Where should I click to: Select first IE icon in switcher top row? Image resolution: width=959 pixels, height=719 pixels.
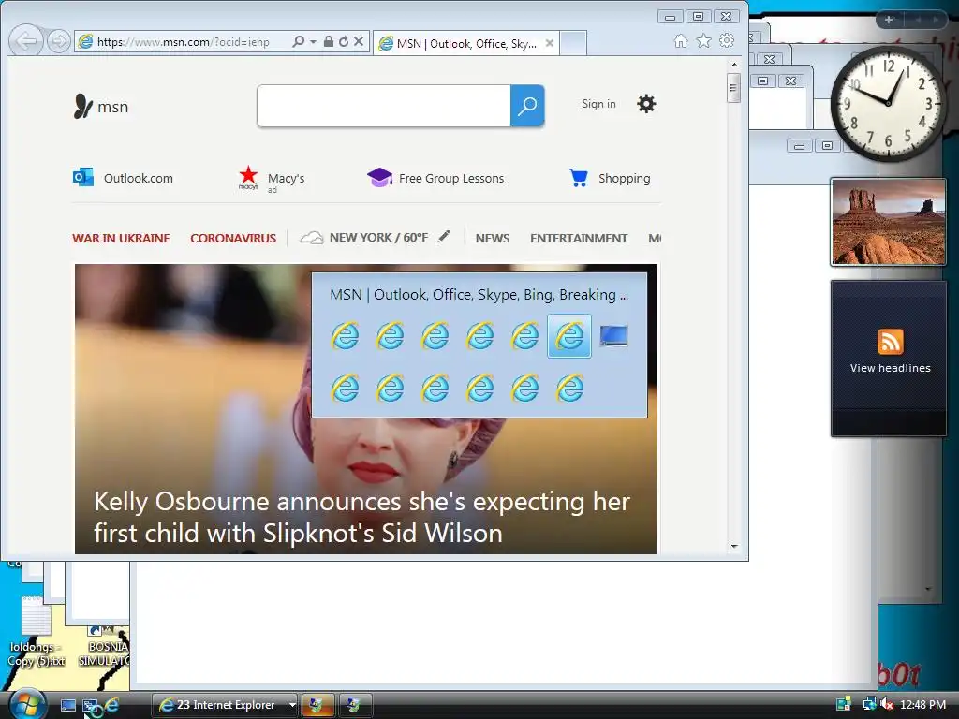(x=345, y=336)
